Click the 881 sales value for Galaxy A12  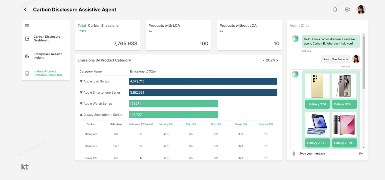pyautogui.click(x=116, y=134)
